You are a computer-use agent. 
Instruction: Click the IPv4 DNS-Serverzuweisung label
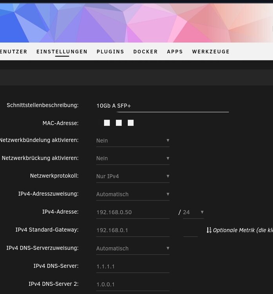point(43,248)
